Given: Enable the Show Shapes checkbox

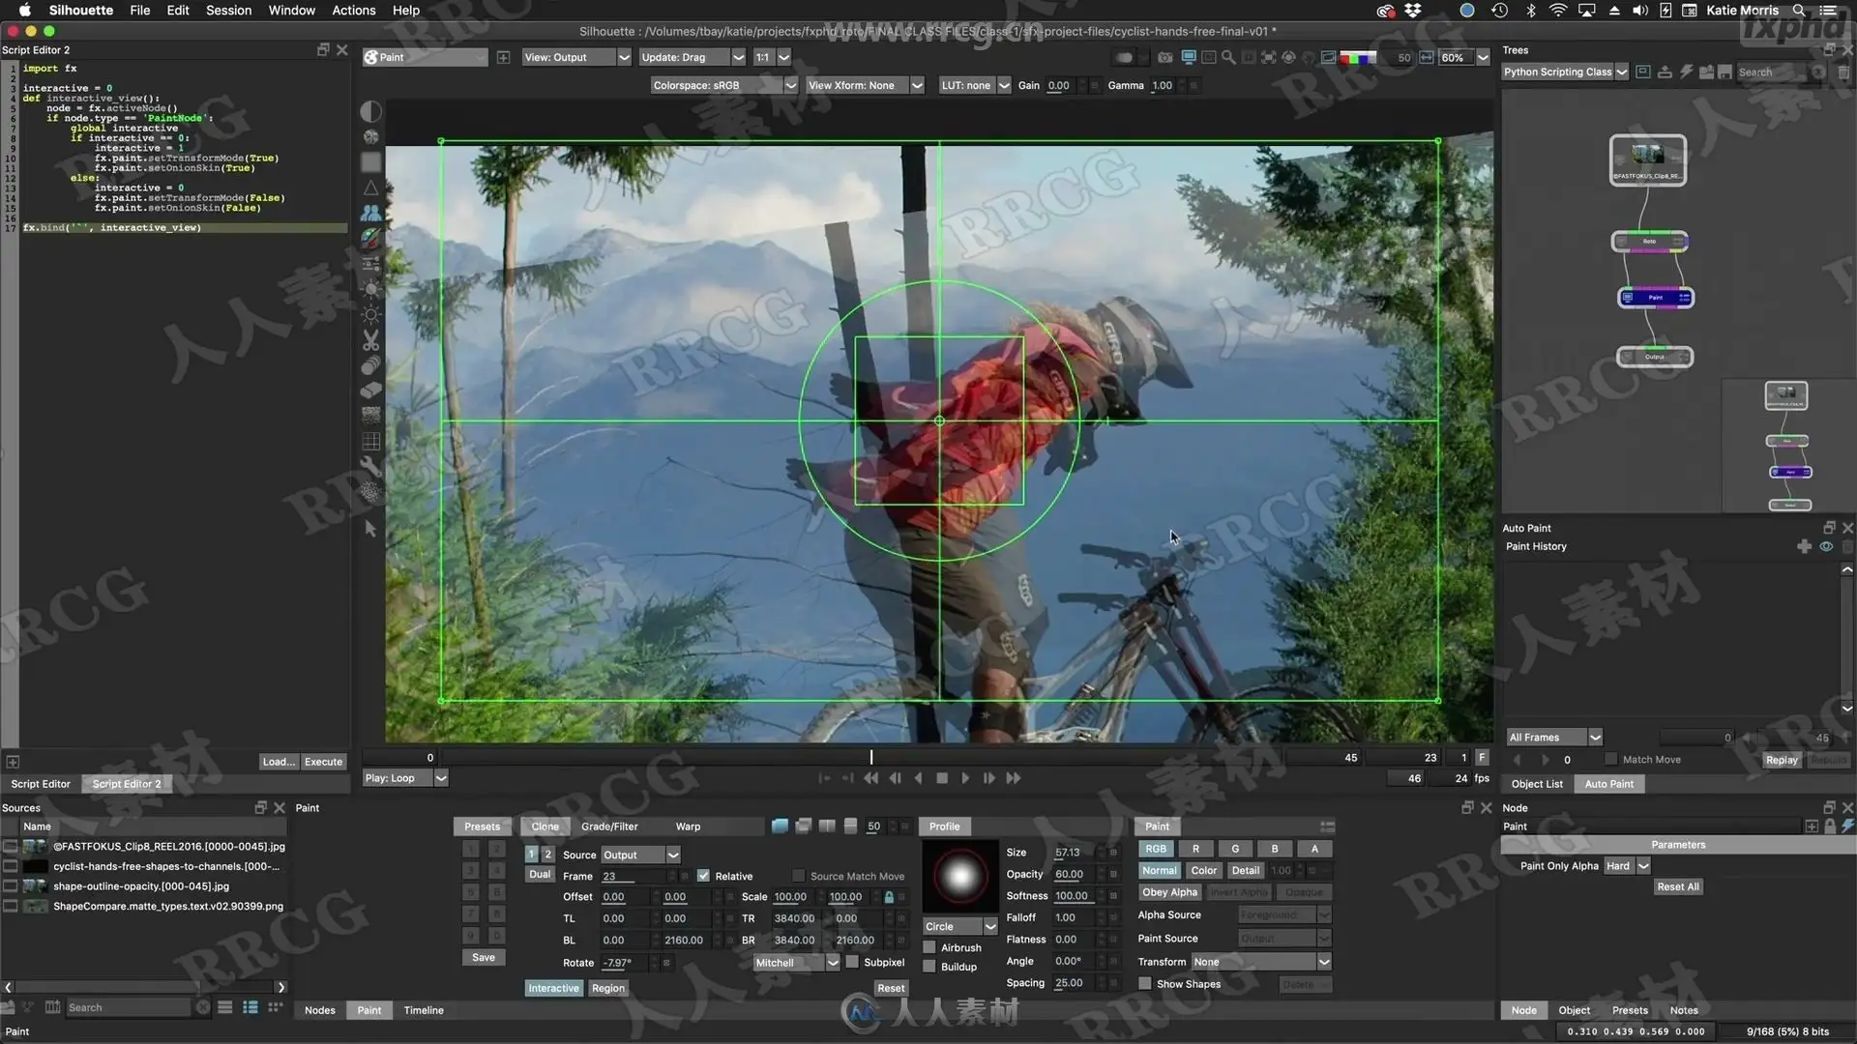Looking at the screenshot, I should click(x=1145, y=984).
